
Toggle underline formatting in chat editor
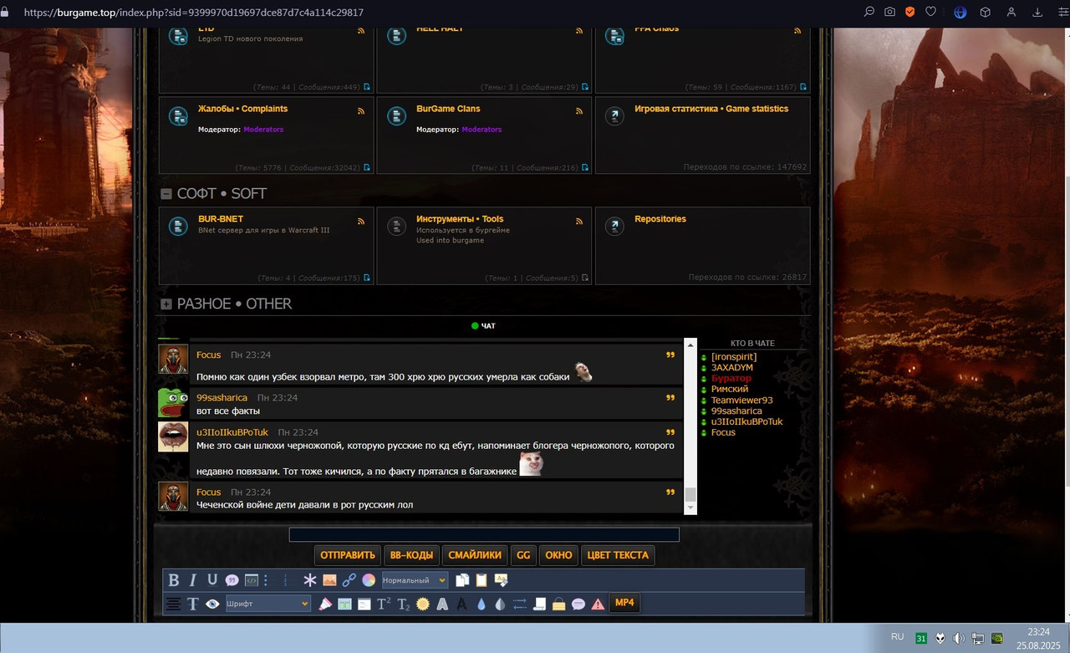pyautogui.click(x=212, y=580)
